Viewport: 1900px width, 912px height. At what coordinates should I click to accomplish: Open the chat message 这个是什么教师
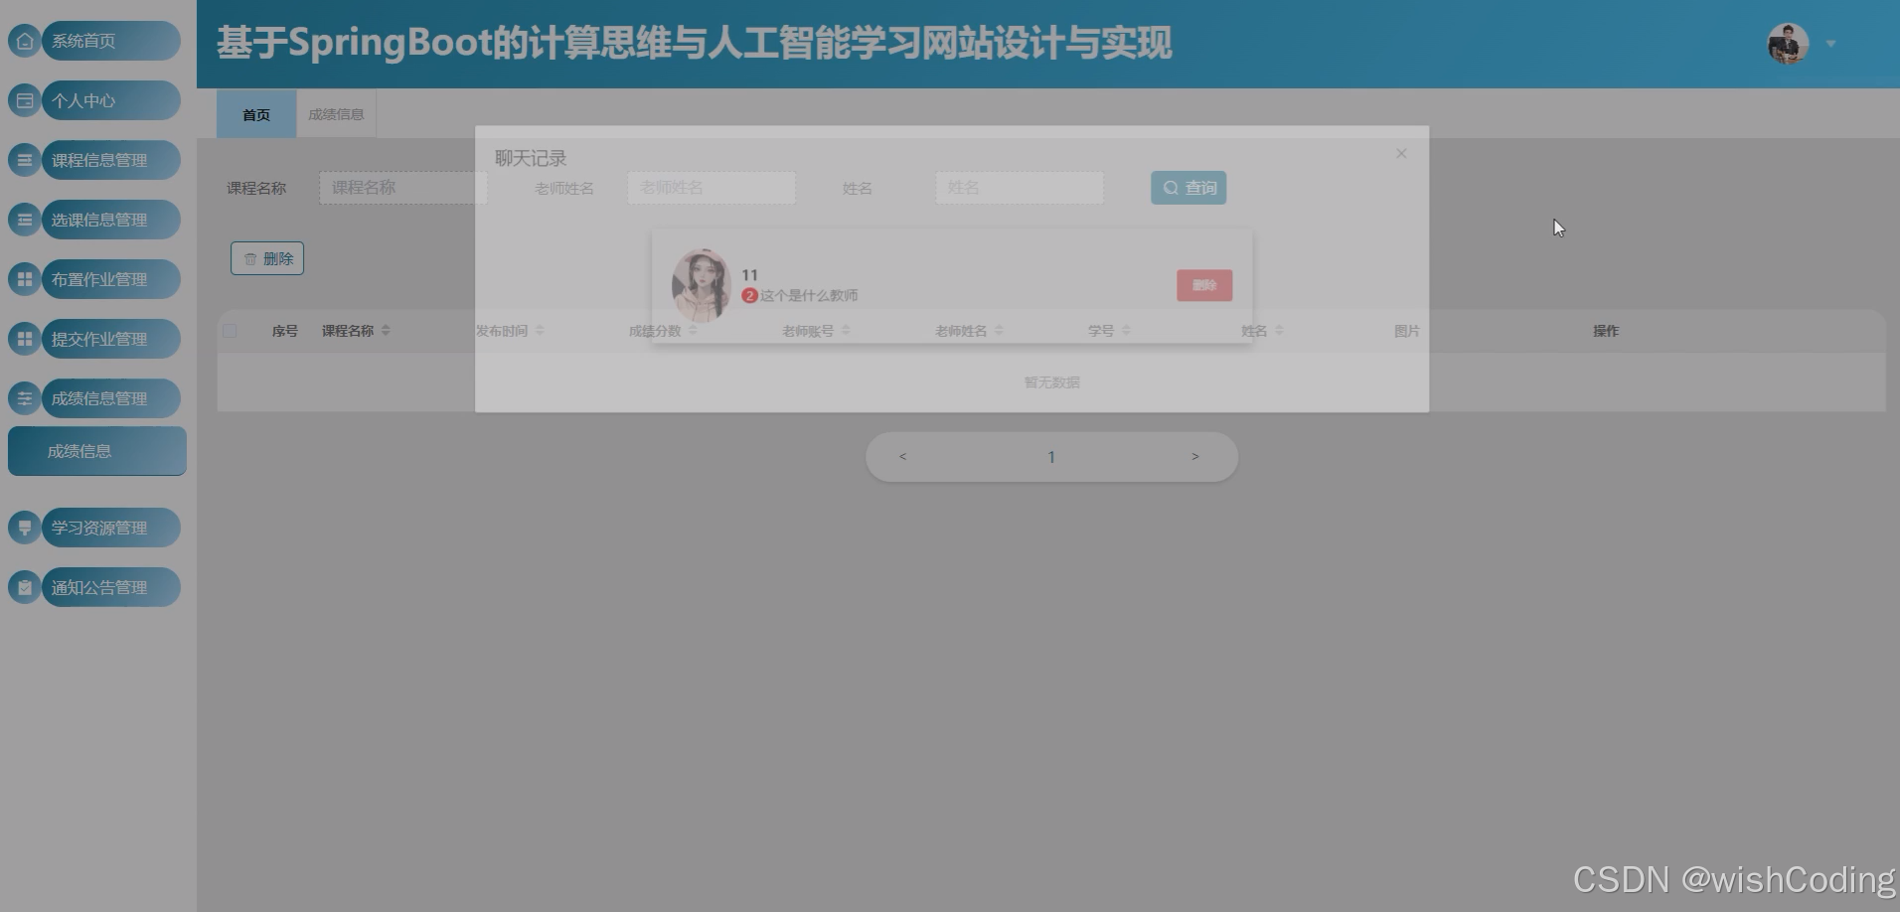[809, 295]
